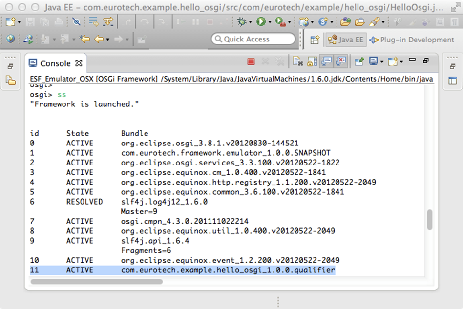The width and height of the screenshot is (463, 309).
Task: Switch to Plug-in Development perspective
Action: click(412, 40)
